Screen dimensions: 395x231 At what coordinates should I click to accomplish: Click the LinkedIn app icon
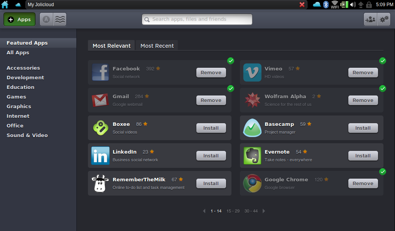[100, 156]
